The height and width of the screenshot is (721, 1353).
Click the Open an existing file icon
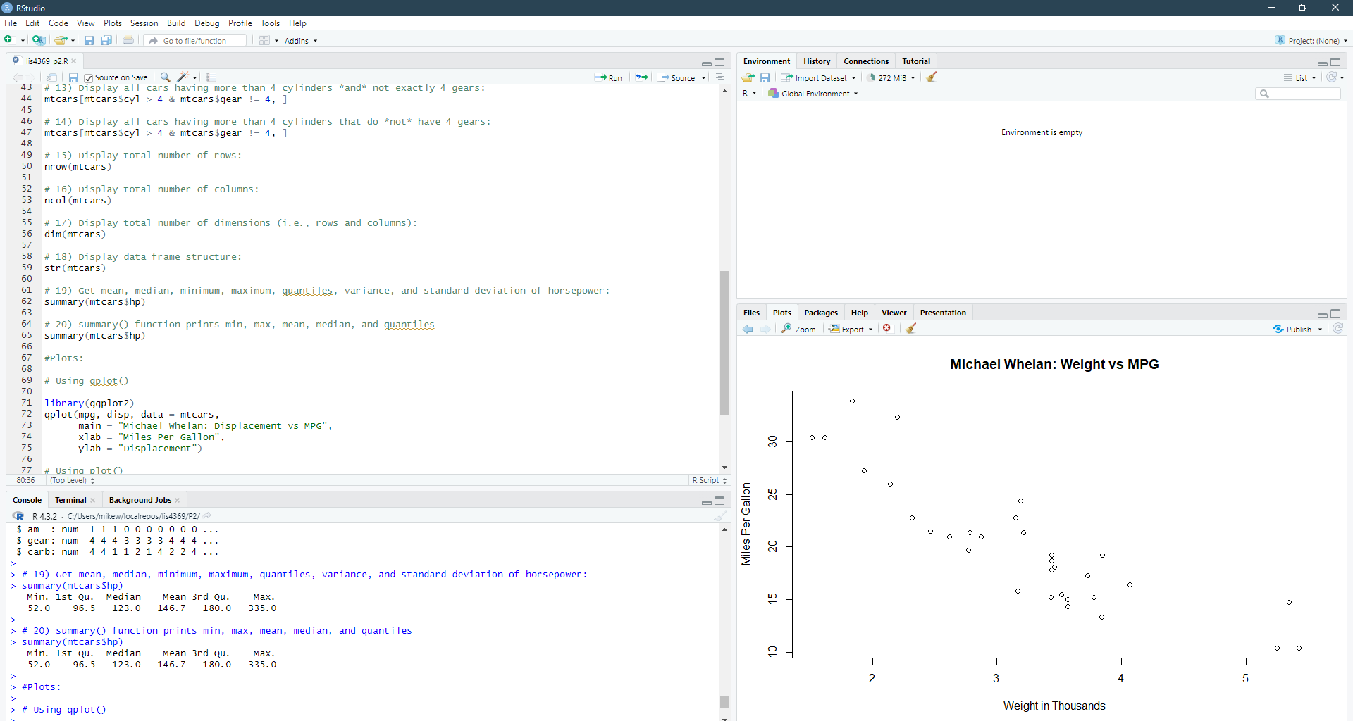[x=61, y=40]
